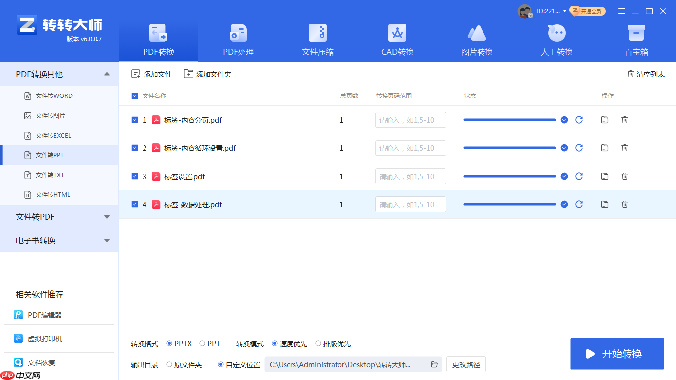The height and width of the screenshot is (380, 676).
Task: Delete 标签-内容循环设置.pdf from the list
Action: tap(625, 148)
